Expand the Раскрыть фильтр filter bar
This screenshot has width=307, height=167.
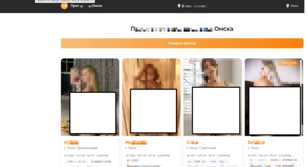pos(182,43)
